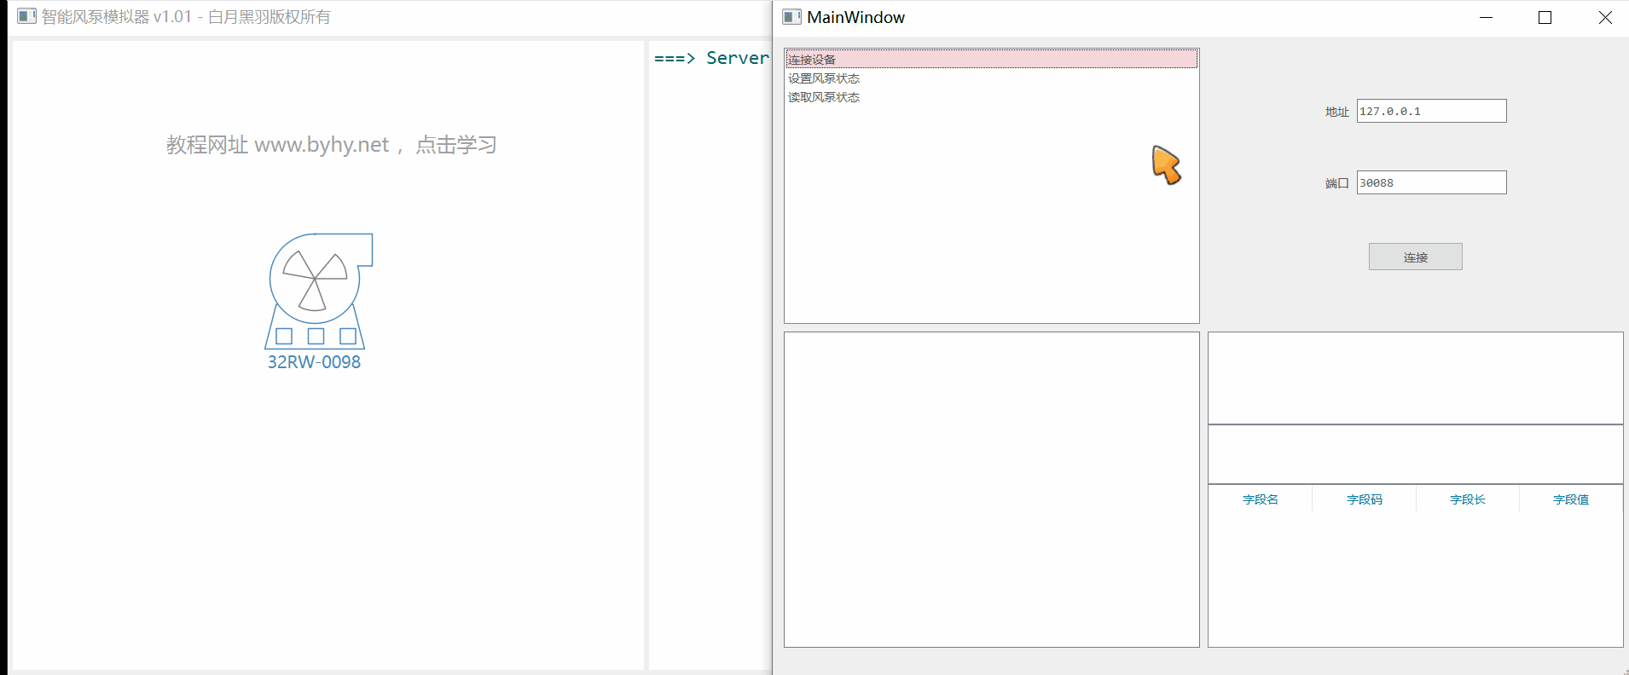Choose 读取风泵状态 from the list
Image resolution: width=1629 pixels, height=675 pixels.
tap(824, 97)
